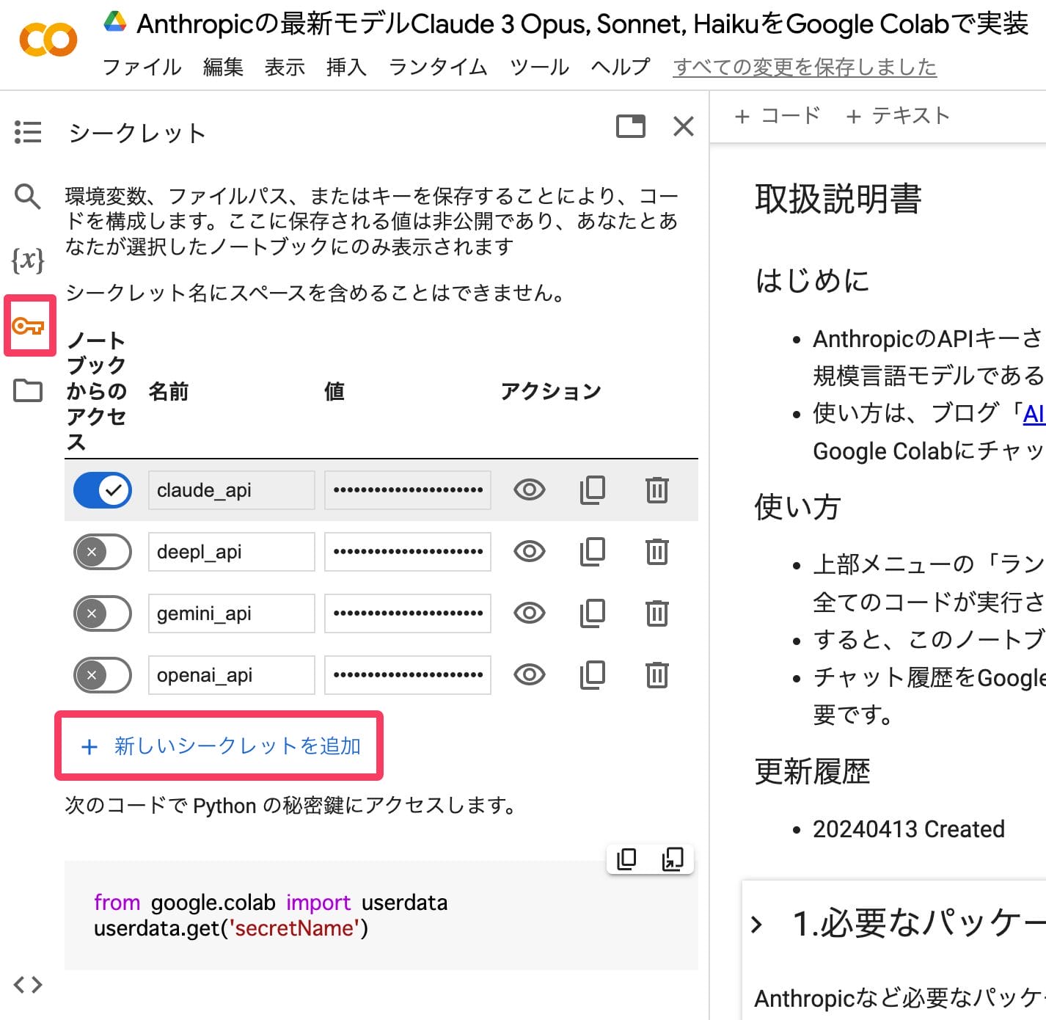Insert the code snippet into a cell
The height and width of the screenshot is (1020, 1046).
(672, 859)
